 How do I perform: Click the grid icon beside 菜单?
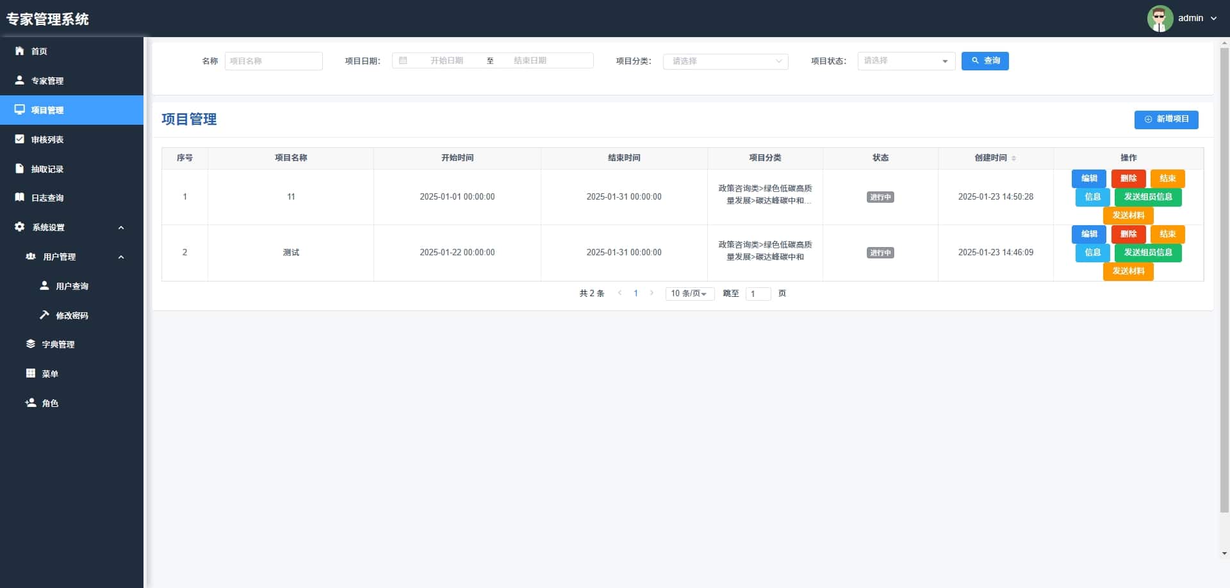[30, 374]
